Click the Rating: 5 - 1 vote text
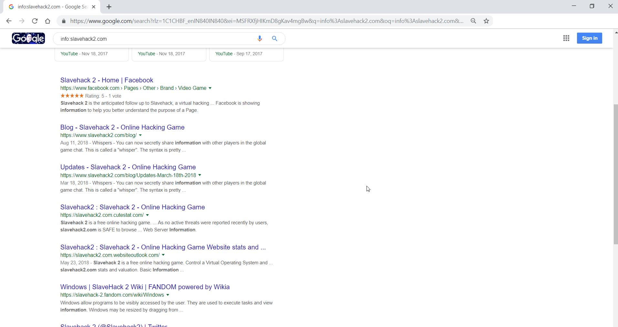Screen dimensions: 618x327 click(x=103, y=96)
